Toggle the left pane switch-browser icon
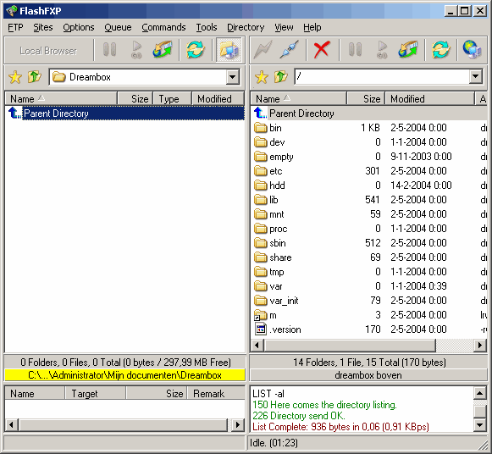The width and height of the screenshot is (492, 454). pos(229,50)
